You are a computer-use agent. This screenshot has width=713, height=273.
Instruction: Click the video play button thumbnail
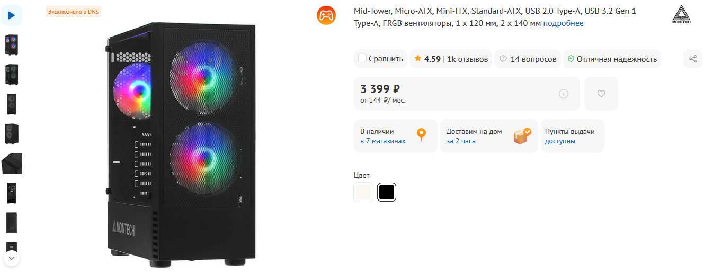12,15
